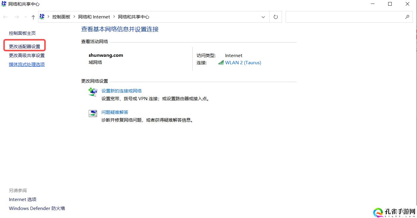Viewport: 417px width, 218px height.
Task: Select 控制面板 in the address breadcrumb
Action: pos(61,17)
